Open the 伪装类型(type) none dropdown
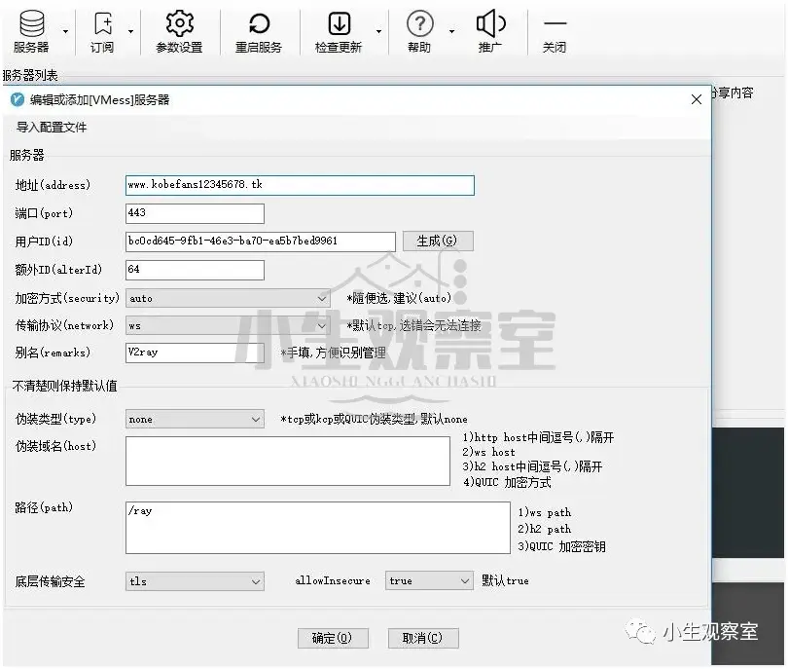 coord(195,419)
